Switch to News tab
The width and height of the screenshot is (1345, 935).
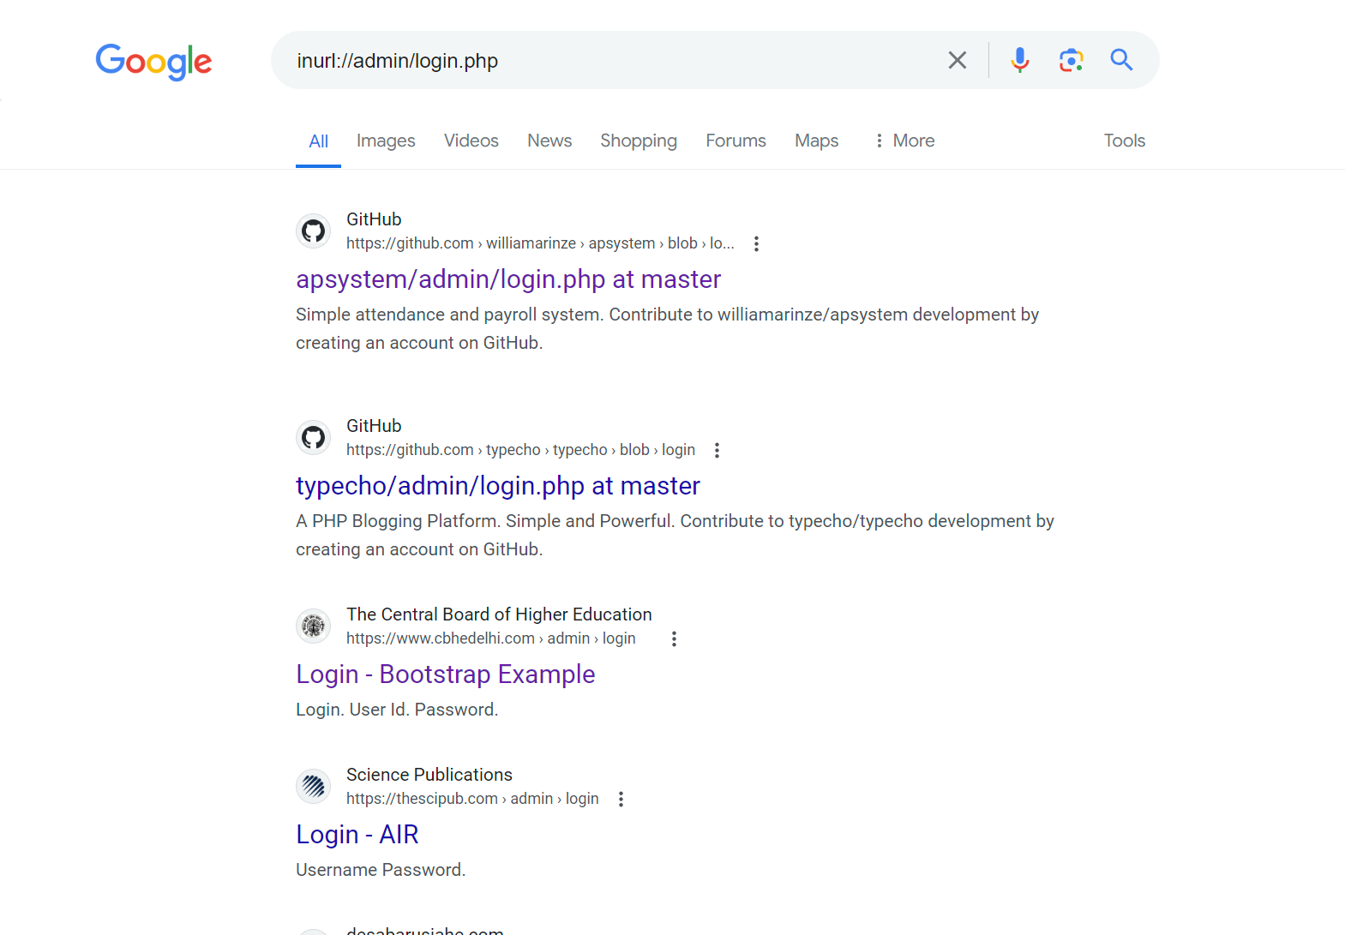pyautogui.click(x=549, y=141)
